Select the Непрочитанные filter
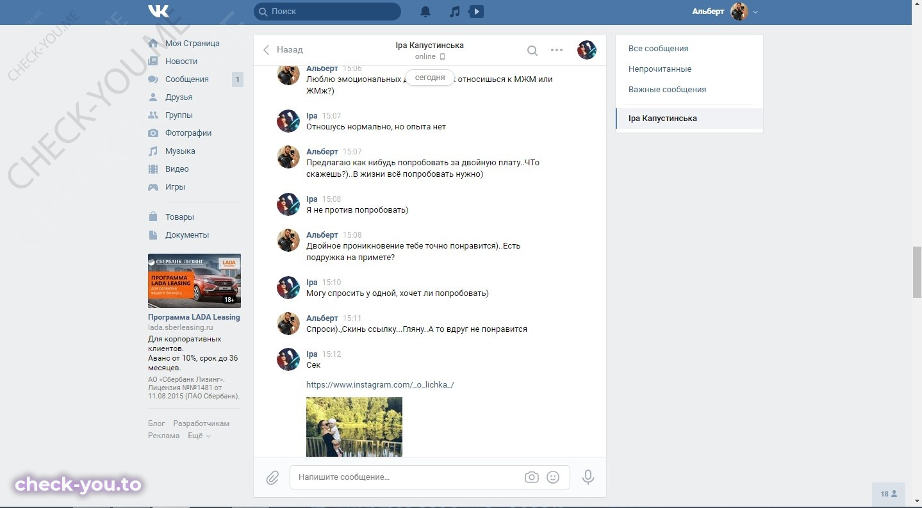 689,69
